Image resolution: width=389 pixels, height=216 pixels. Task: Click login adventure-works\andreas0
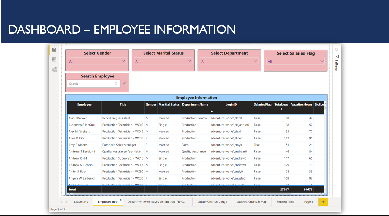pyautogui.click(x=229, y=152)
